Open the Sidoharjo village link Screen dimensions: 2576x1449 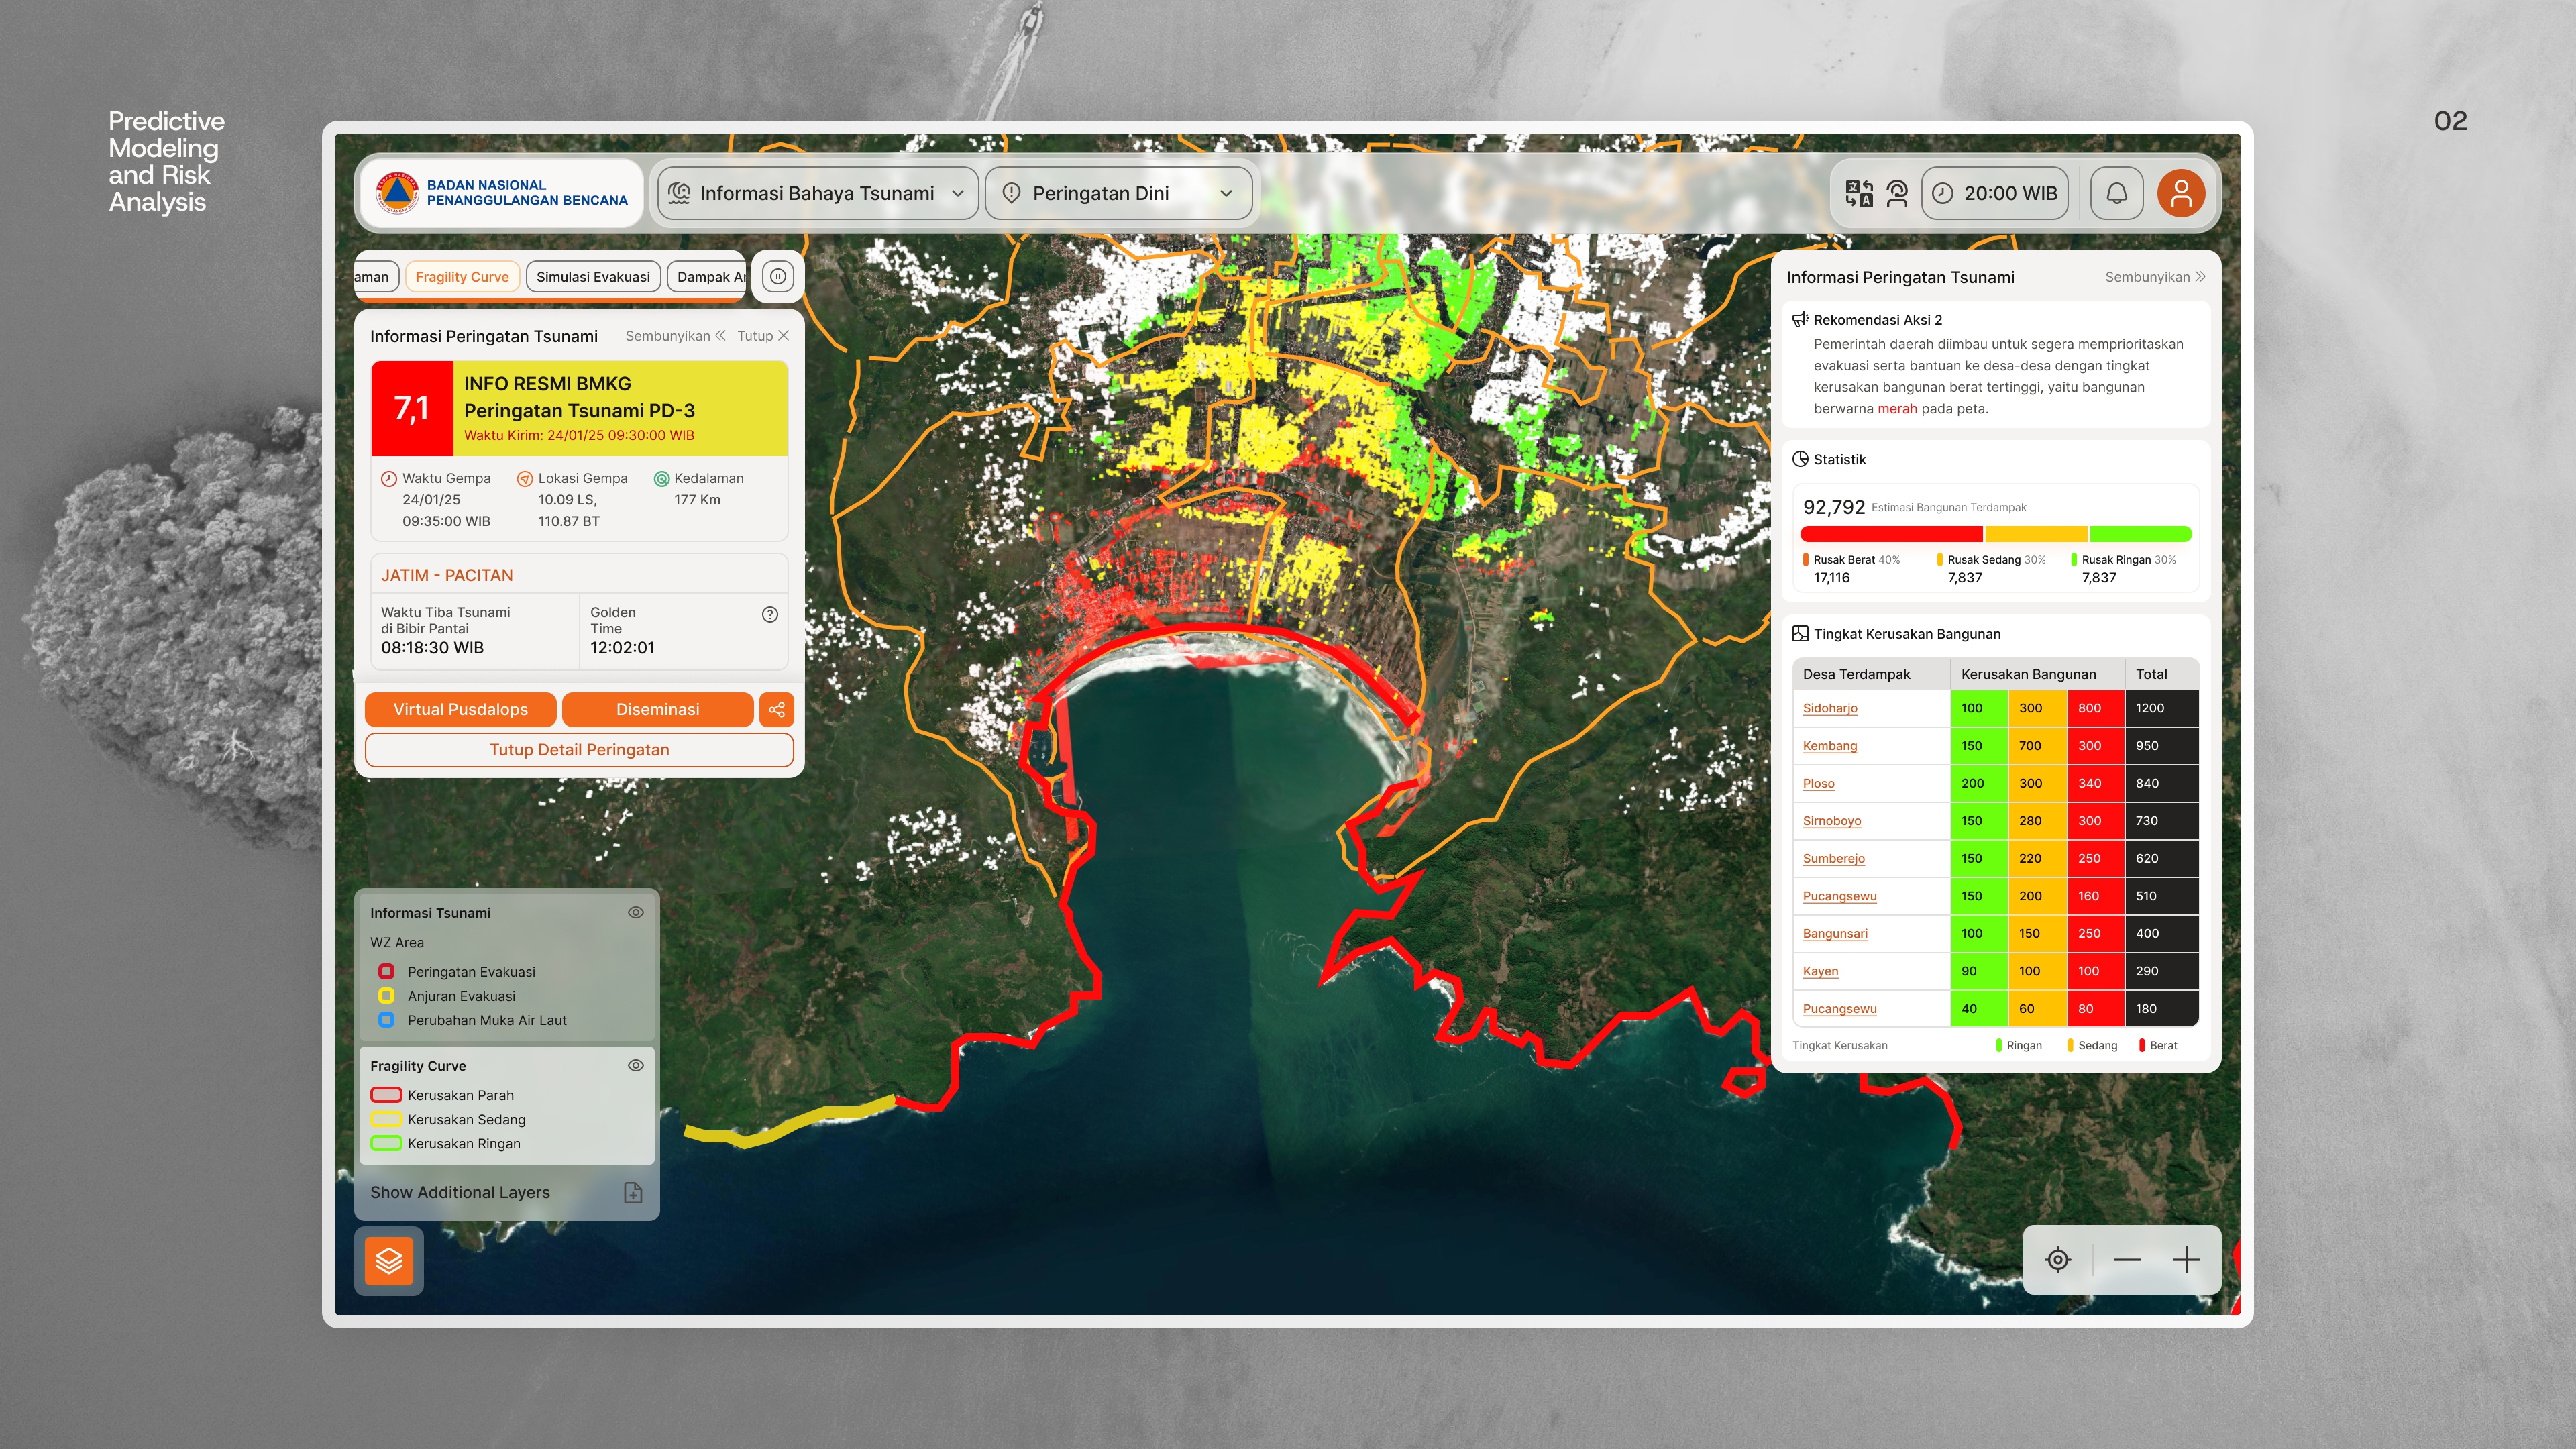[x=1829, y=708]
